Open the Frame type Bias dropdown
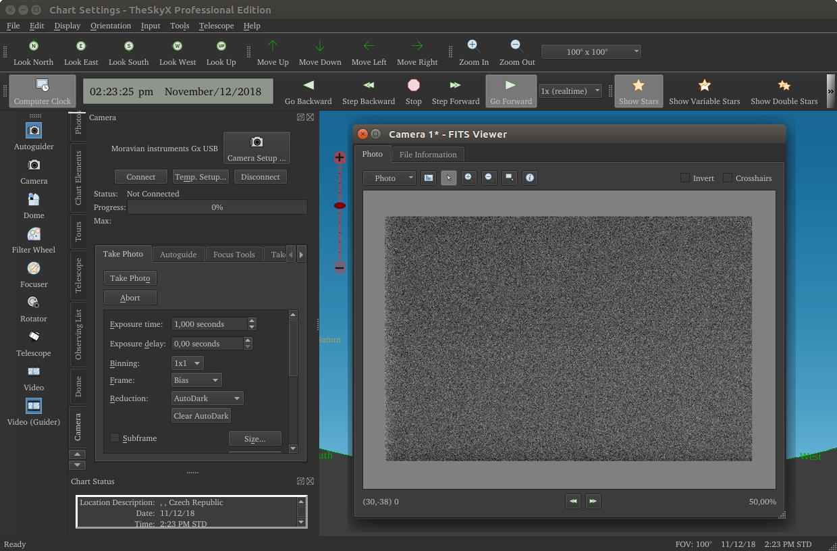The image size is (837, 551). (x=196, y=380)
